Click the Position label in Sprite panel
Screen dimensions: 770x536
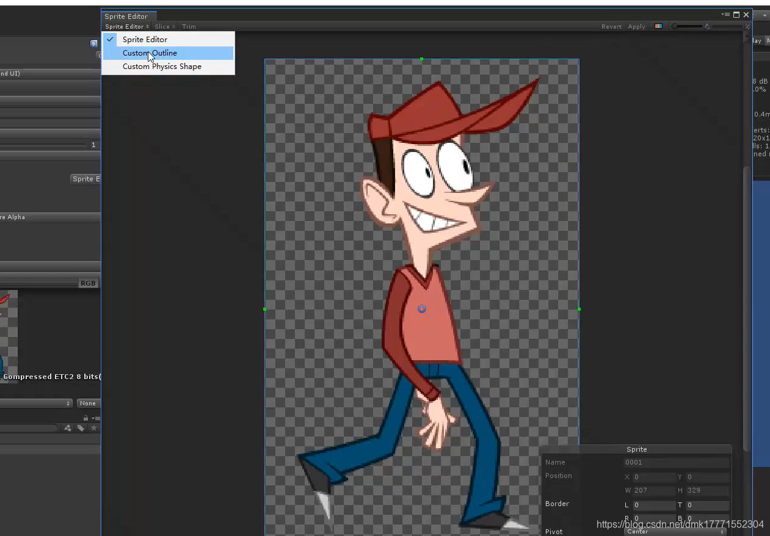point(558,476)
